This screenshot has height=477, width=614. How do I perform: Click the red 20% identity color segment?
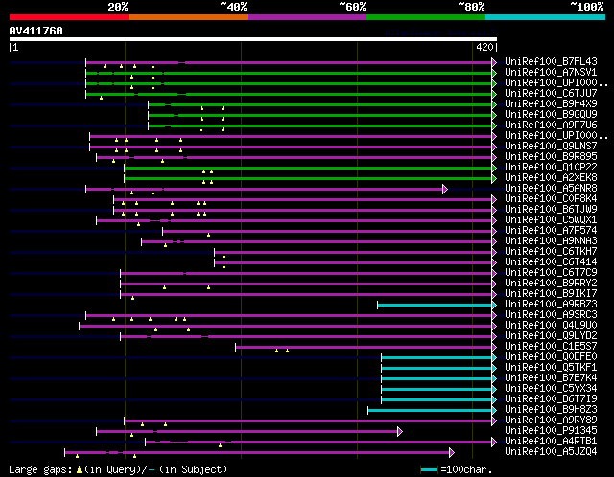pos(69,17)
